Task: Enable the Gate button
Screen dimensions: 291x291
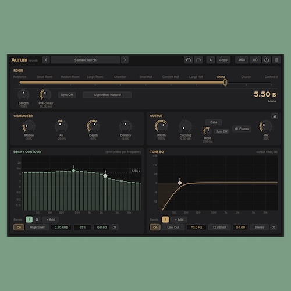Action: click(x=214, y=122)
